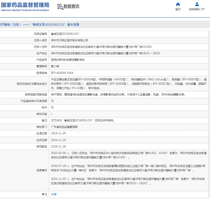210x199 pixels.
Task: Click the 产品储存条件及有效期 row label
Action: (34, 101)
